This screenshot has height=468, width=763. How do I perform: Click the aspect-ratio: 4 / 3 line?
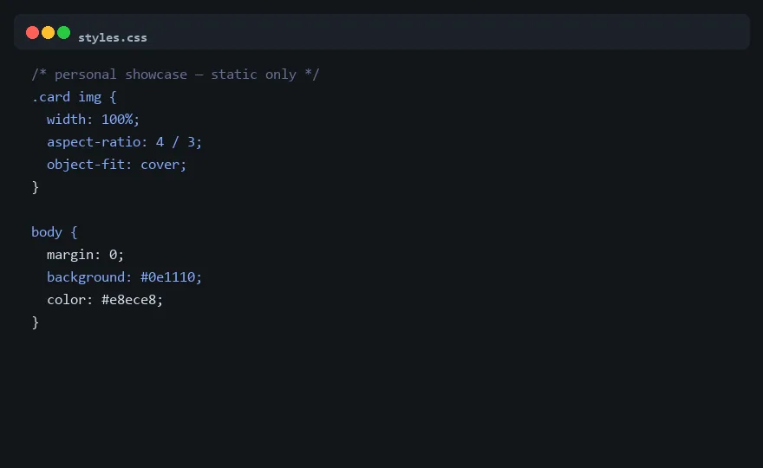124,142
